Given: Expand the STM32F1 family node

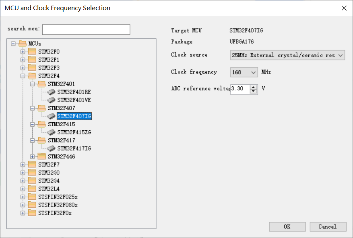Looking at the screenshot, I should 23,60.
